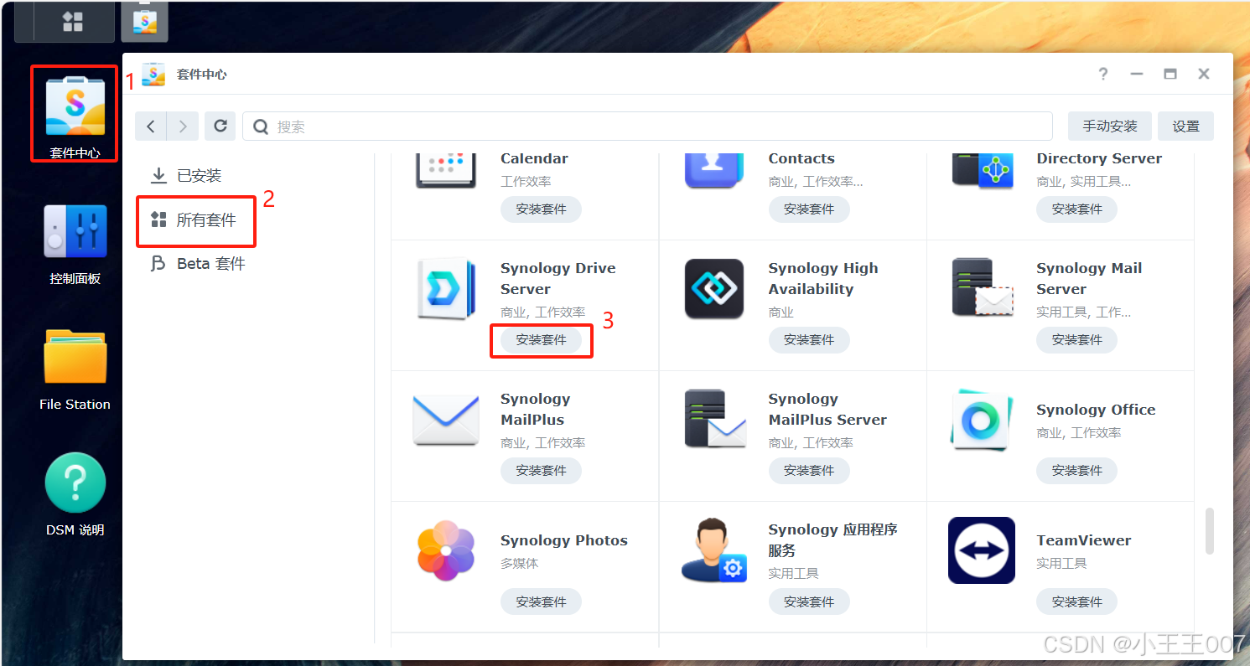The height and width of the screenshot is (666, 1250).
Task: Install the Calendar package
Action: pos(541,209)
